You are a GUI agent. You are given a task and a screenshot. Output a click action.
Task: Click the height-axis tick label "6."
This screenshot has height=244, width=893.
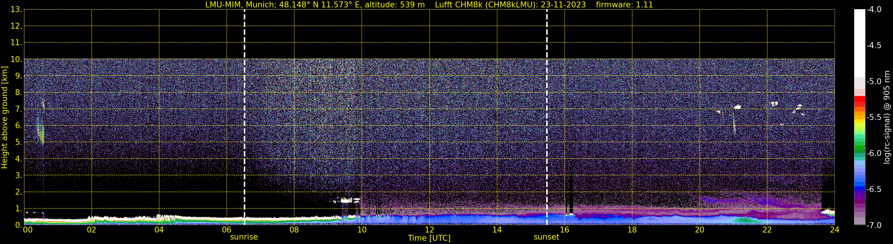[x=18, y=126]
